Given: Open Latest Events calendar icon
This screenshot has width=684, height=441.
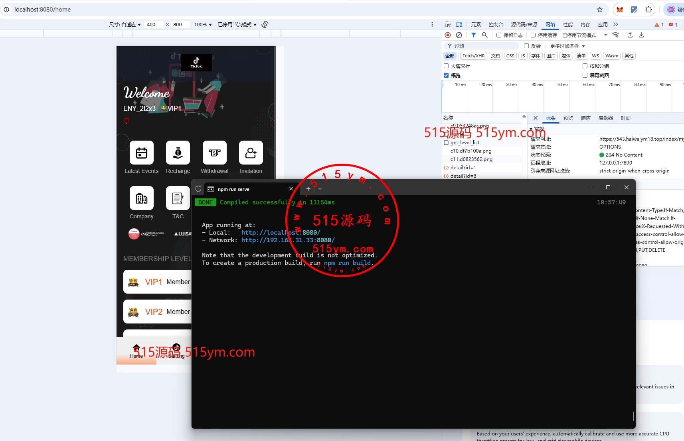Looking at the screenshot, I should click(x=142, y=153).
